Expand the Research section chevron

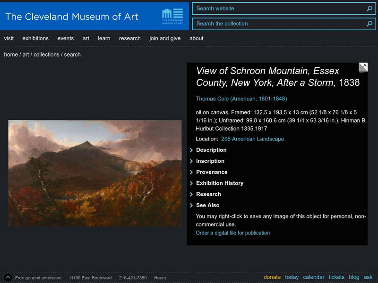point(191,194)
